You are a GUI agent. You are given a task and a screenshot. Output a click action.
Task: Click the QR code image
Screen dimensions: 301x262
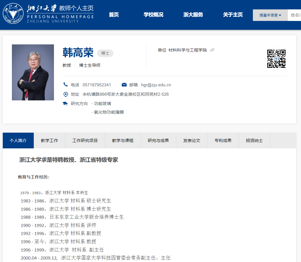[x=276, y=58]
